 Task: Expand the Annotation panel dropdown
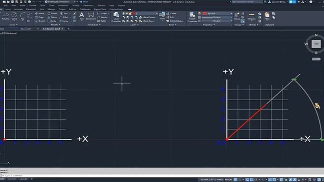pos(94,25)
